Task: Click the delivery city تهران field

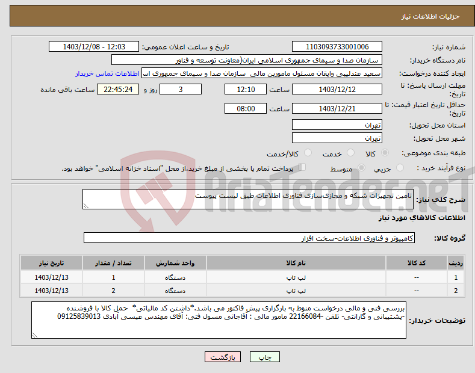Action: [x=337, y=138]
